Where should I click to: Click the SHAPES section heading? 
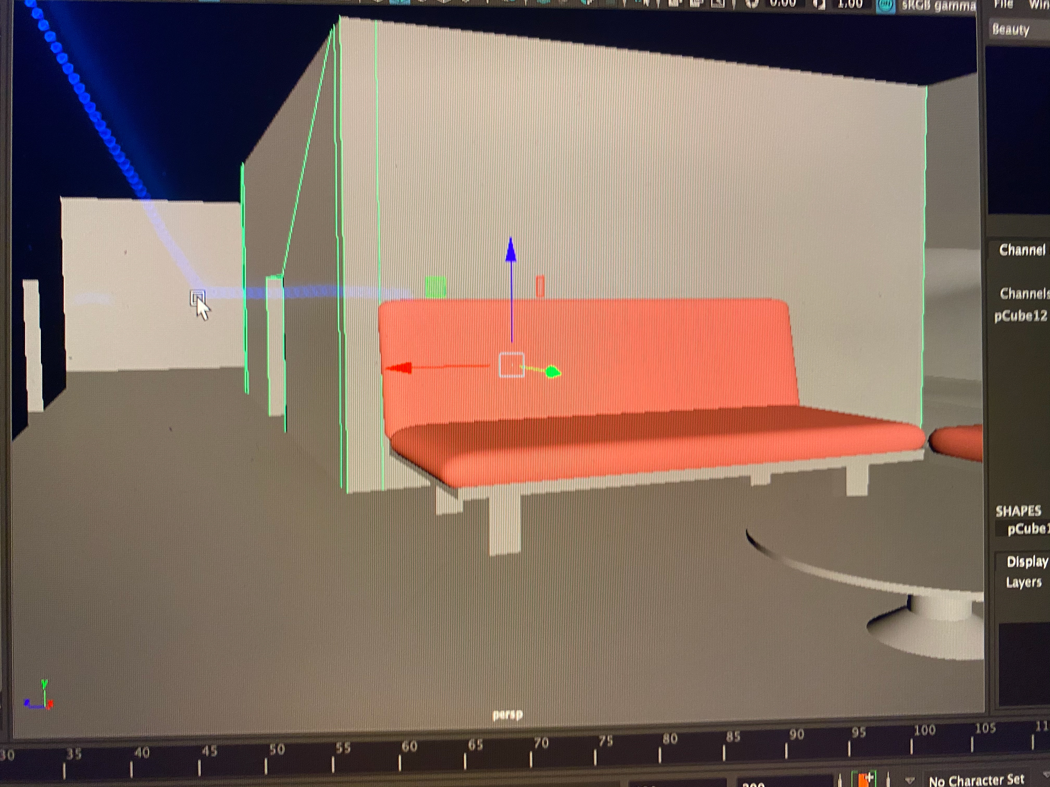[x=1018, y=511]
